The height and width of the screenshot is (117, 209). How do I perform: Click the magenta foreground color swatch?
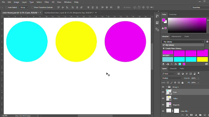point(163,20)
